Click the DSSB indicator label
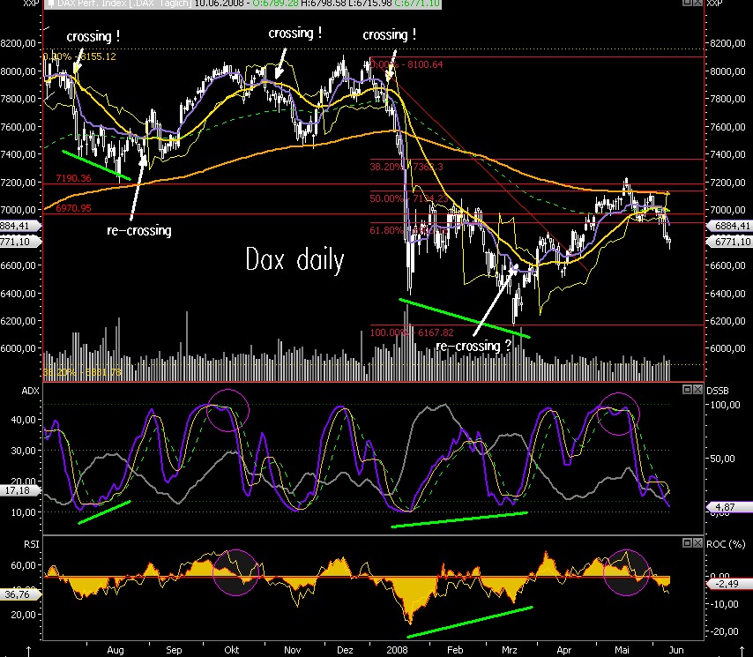 [718, 391]
